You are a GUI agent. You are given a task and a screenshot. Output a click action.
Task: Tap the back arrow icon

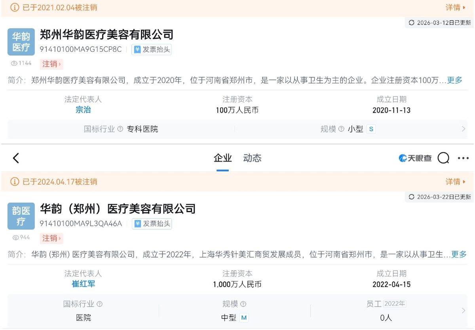(16, 158)
